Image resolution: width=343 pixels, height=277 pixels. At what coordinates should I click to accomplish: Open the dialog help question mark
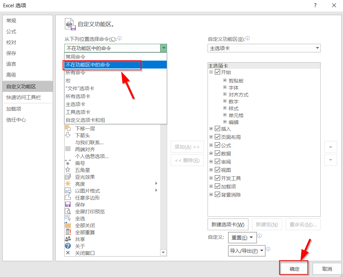[x=315, y=6]
